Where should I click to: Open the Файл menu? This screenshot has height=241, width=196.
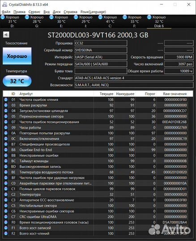(6, 12)
